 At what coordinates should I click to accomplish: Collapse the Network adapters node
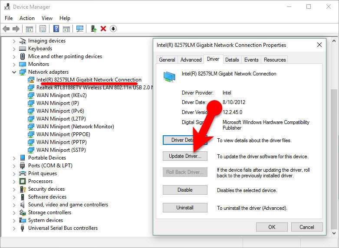[x=14, y=72]
